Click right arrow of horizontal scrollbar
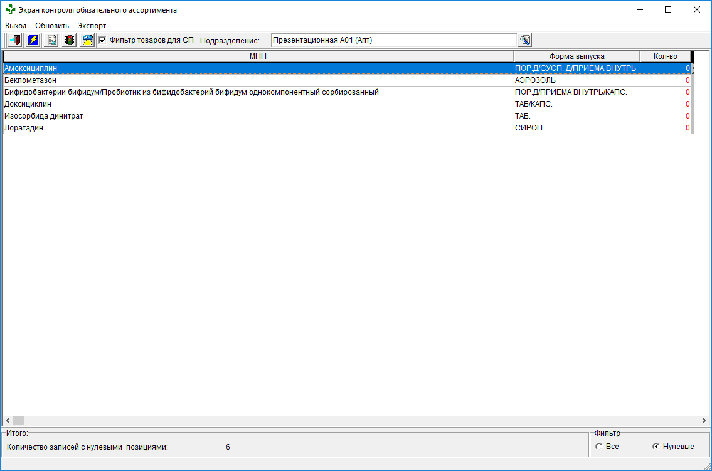The width and height of the screenshot is (712, 471). pyautogui.click(x=704, y=420)
